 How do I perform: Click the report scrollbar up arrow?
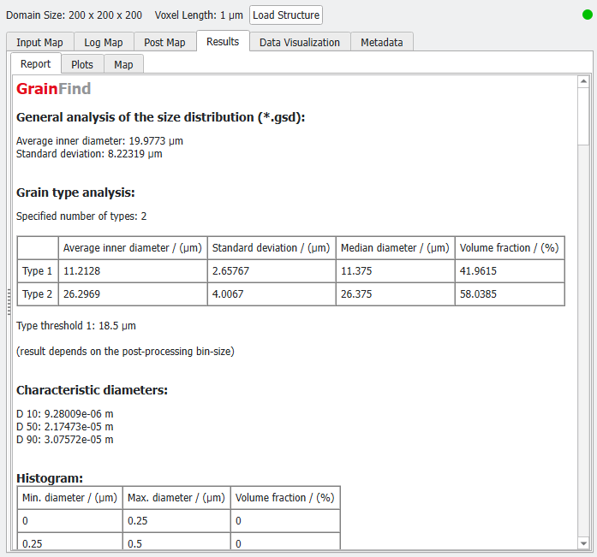pos(583,81)
